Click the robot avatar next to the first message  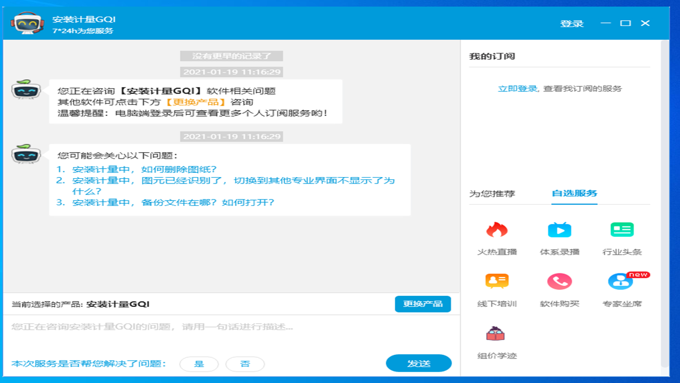click(x=26, y=90)
